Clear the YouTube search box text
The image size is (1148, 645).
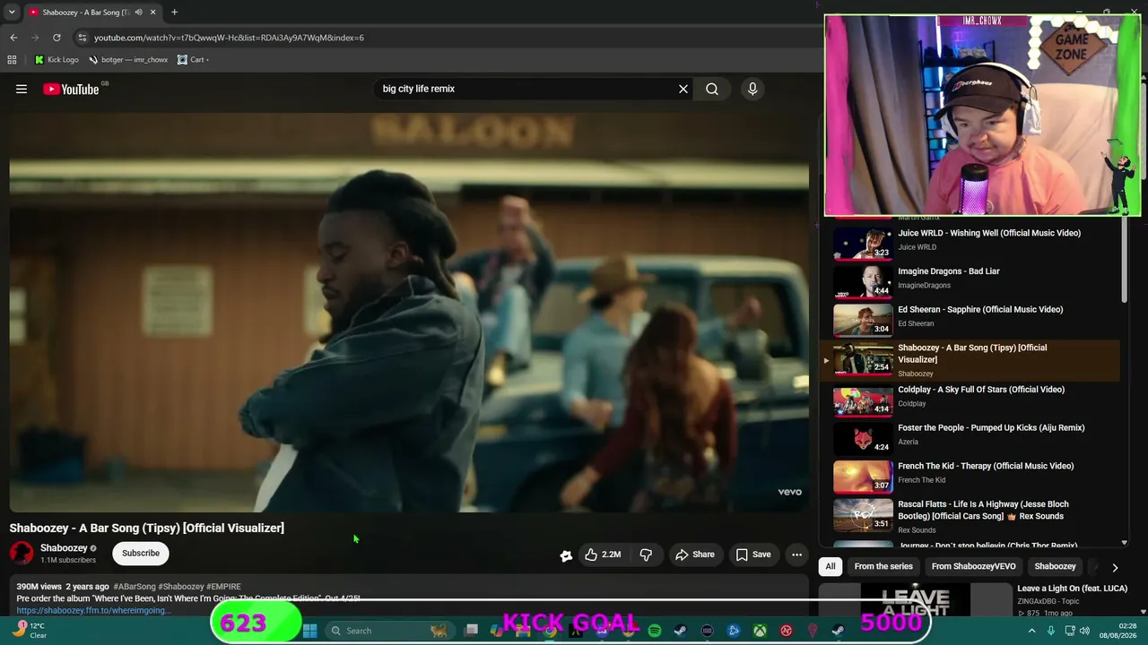click(683, 89)
